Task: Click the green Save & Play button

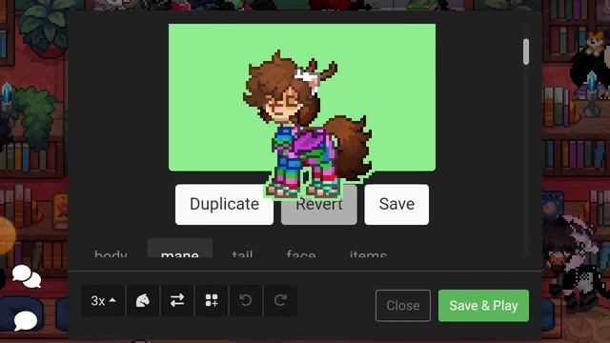Action: point(483,306)
